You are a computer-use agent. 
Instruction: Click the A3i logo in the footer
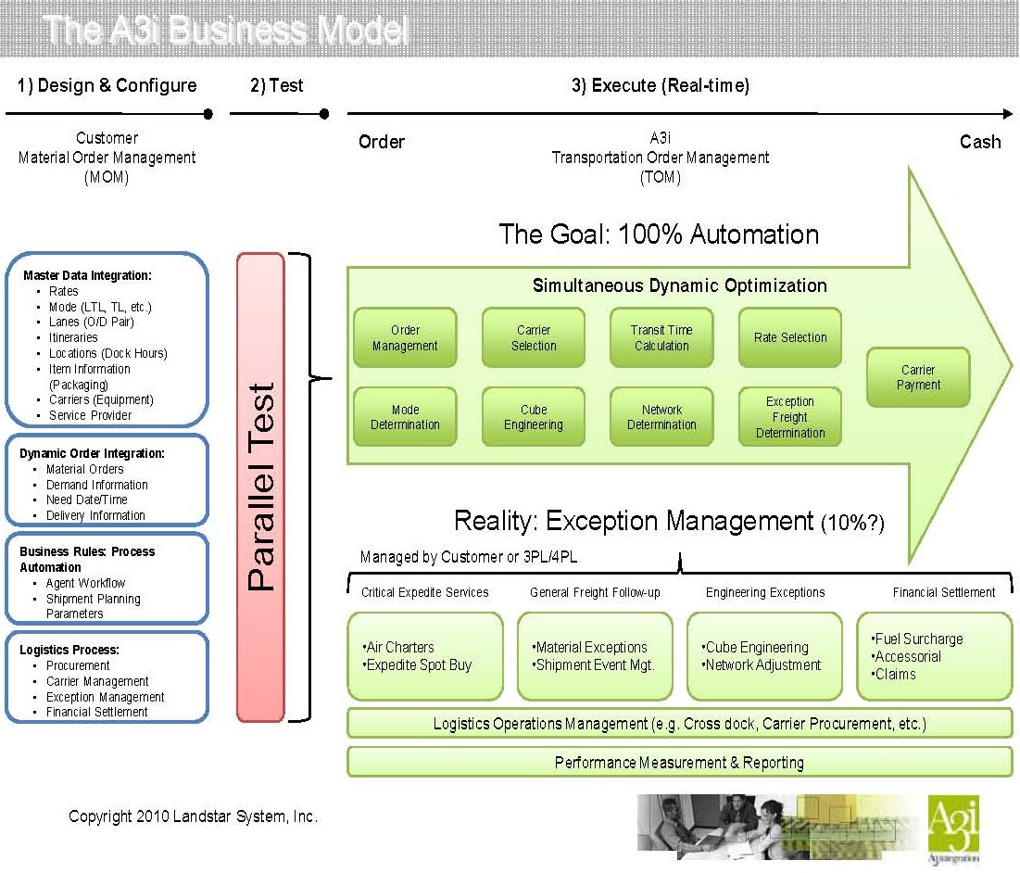pos(953,829)
